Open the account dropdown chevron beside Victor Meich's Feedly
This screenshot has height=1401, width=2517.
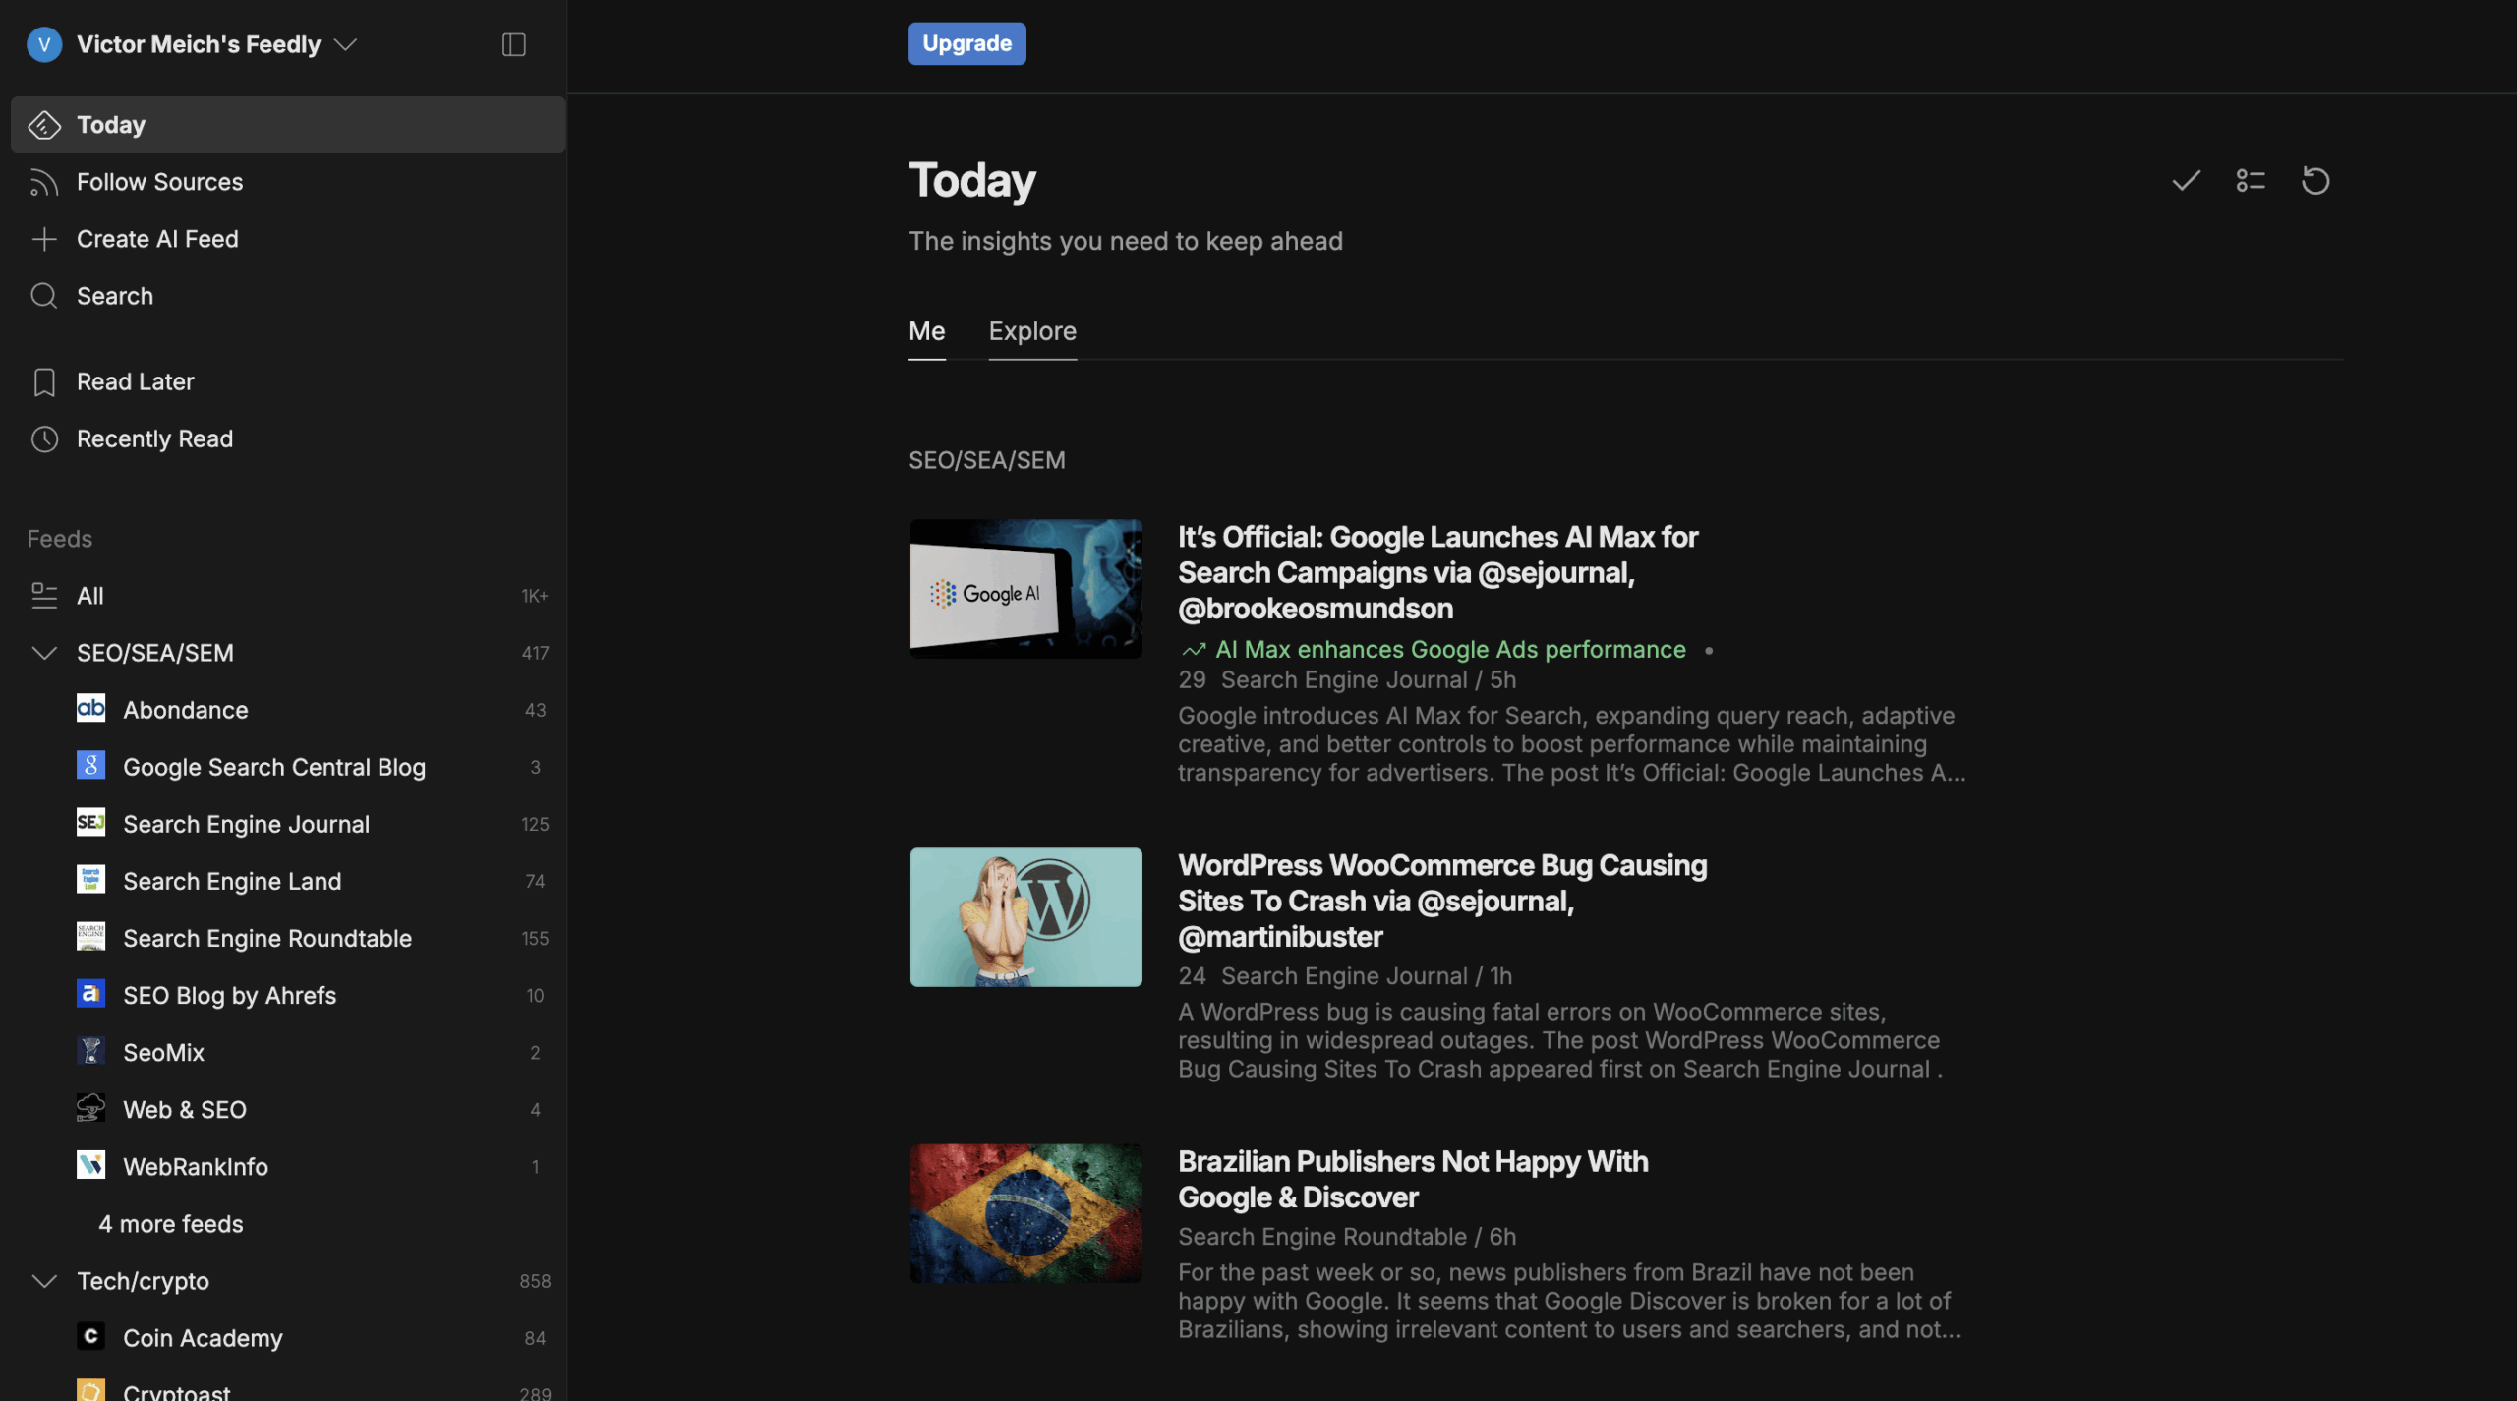coord(345,45)
